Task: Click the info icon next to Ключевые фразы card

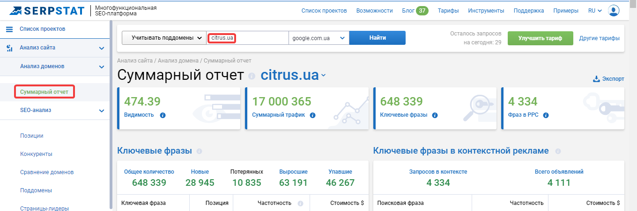Action: point(435,115)
